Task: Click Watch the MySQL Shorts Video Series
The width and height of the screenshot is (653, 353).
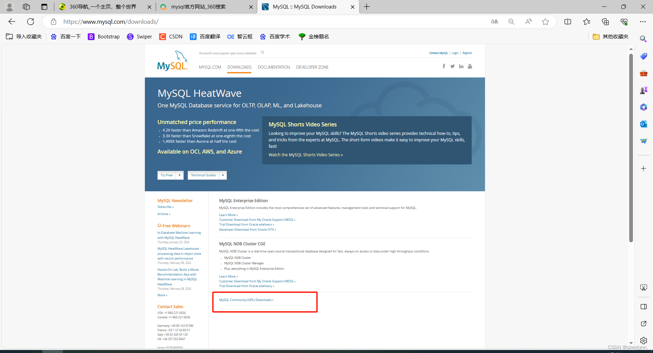Action: (305, 155)
